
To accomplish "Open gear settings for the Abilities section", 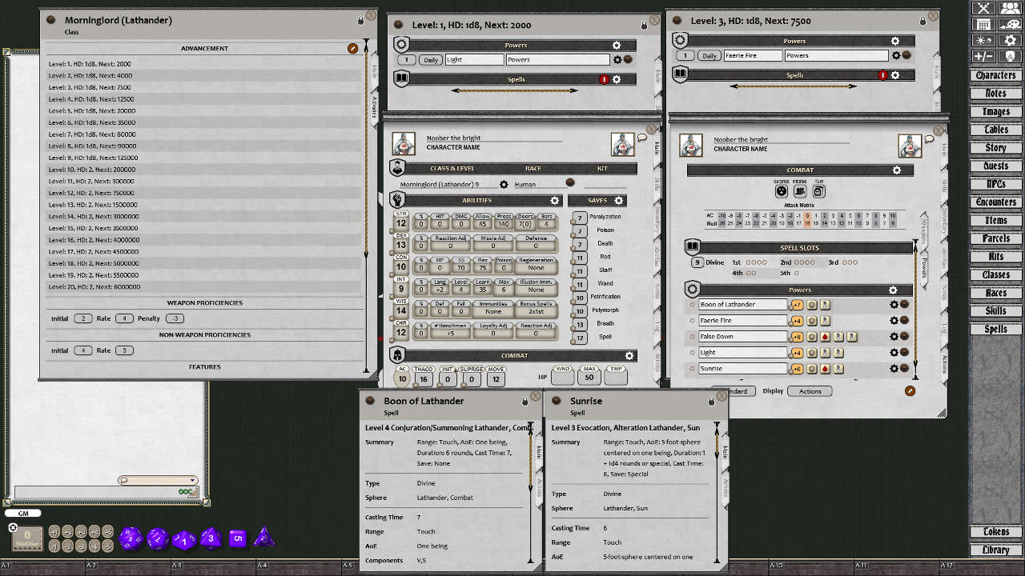I will click(554, 201).
